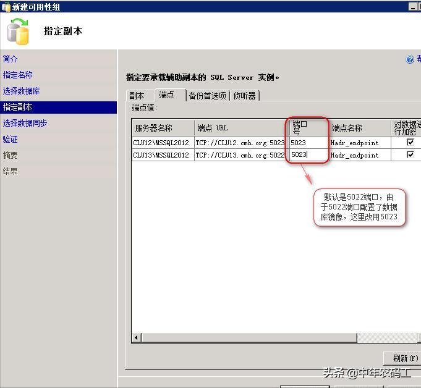Select the highlighted 指定副本 step
Screen dimensions: 421x388
pyautogui.click(x=59, y=108)
